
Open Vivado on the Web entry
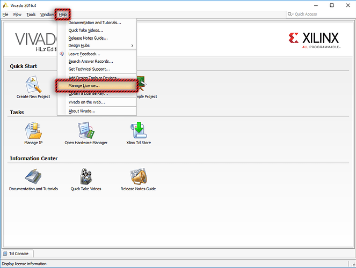point(86,102)
